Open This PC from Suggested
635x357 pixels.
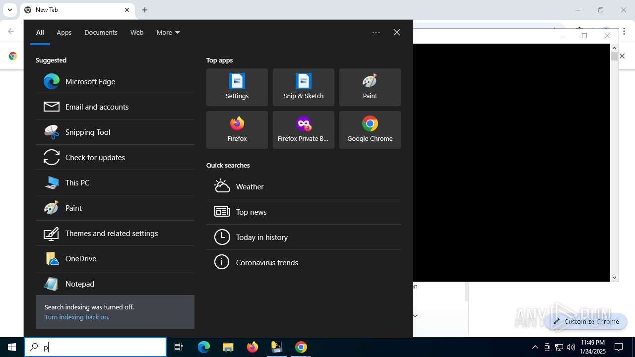point(115,182)
